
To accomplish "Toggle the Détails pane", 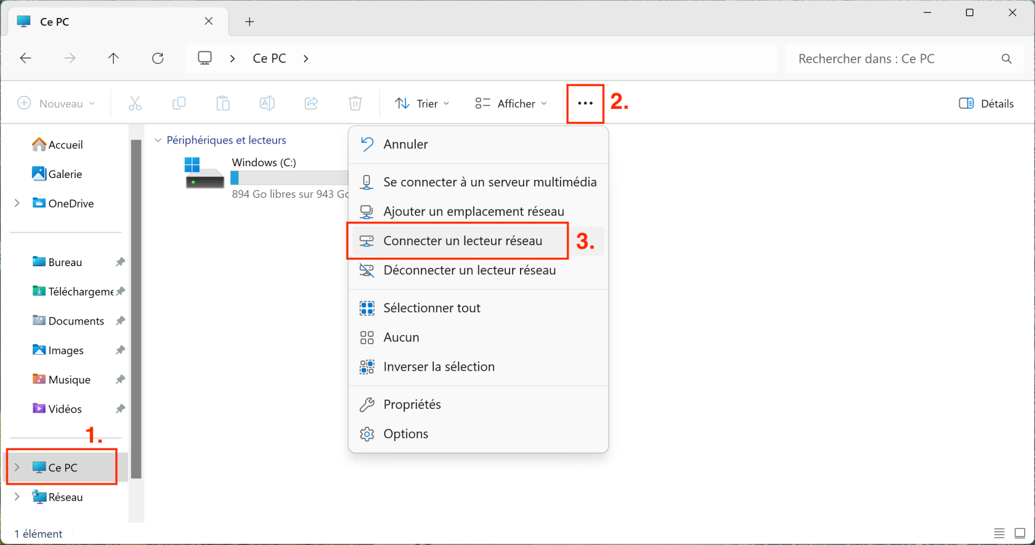I will tap(986, 103).
